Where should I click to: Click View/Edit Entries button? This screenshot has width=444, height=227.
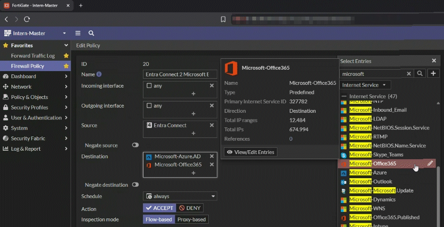click(x=250, y=152)
